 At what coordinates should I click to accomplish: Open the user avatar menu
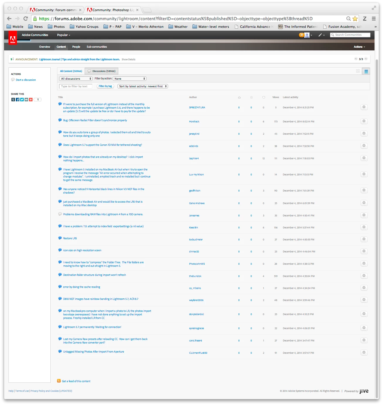[x=307, y=35]
